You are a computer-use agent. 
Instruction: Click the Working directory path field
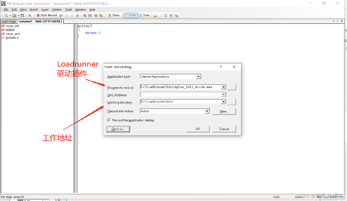point(181,102)
